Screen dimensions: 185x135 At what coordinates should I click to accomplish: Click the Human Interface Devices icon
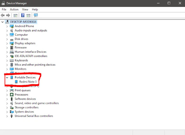tap(12, 52)
